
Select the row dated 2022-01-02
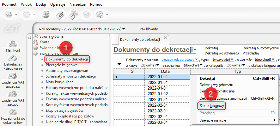coord(151,94)
